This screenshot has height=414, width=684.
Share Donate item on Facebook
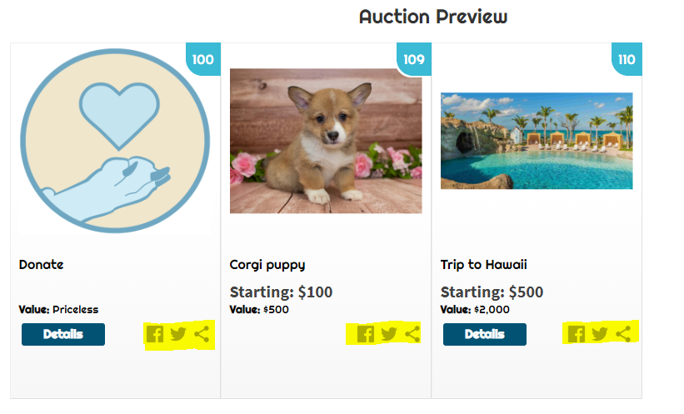pos(155,334)
